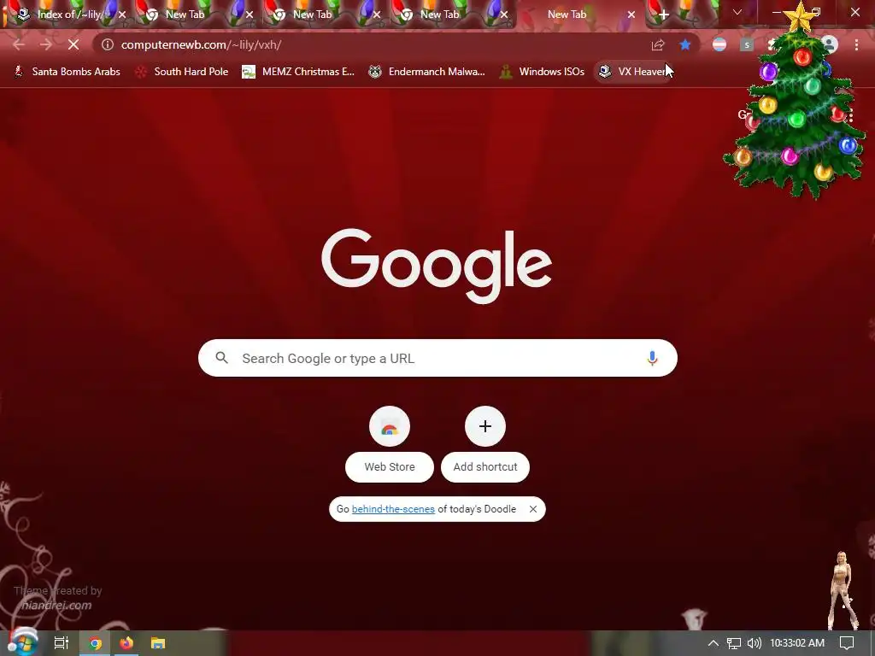Image resolution: width=875 pixels, height=656 pixels.
Task: Go back to previous page
Action: click(x=19, y=44)
